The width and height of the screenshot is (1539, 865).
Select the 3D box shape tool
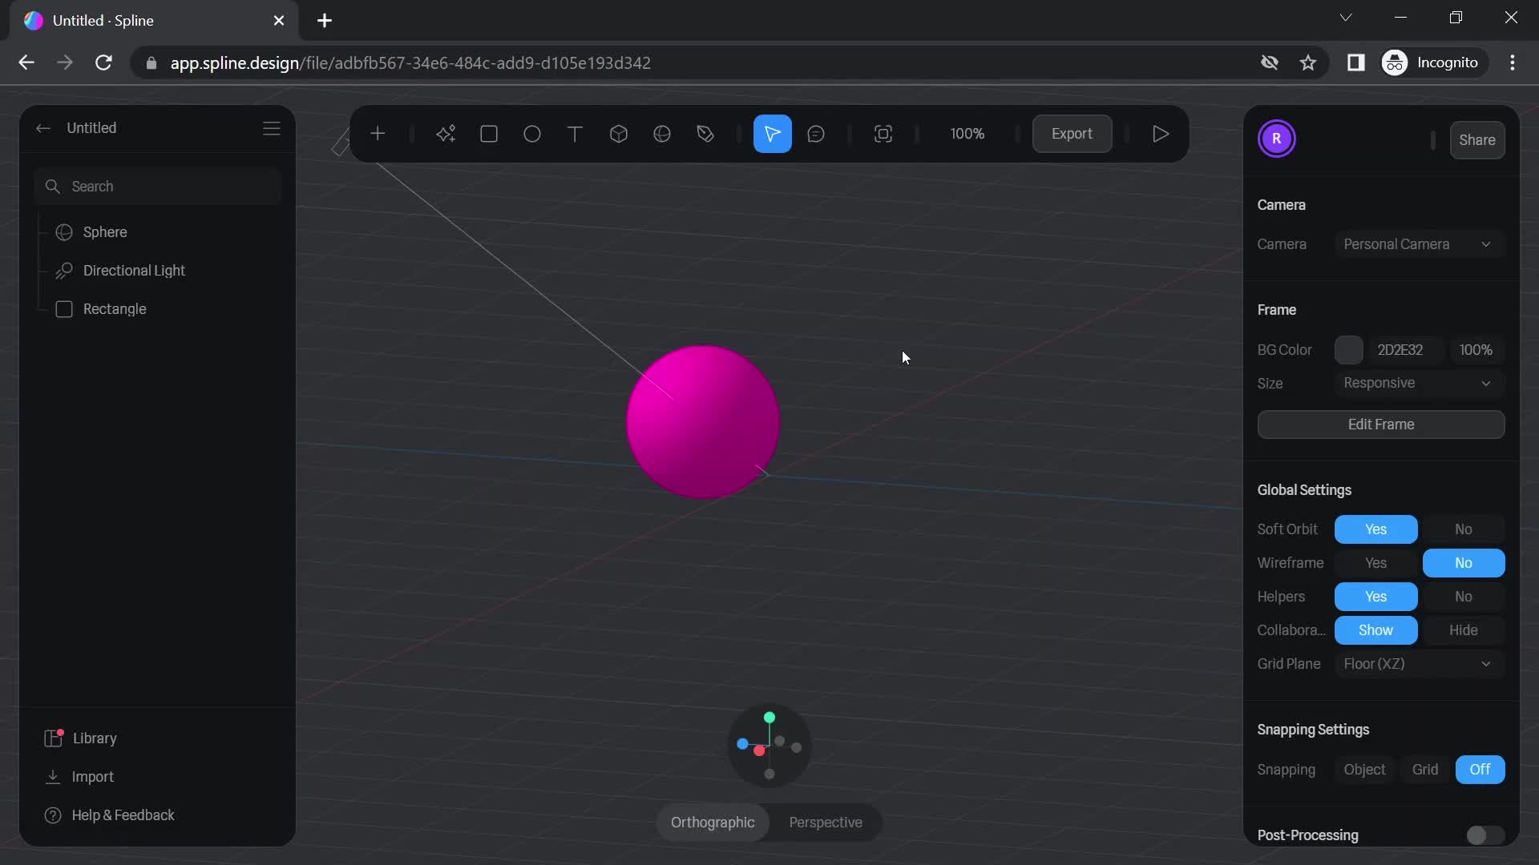click(x=618, y=133)
